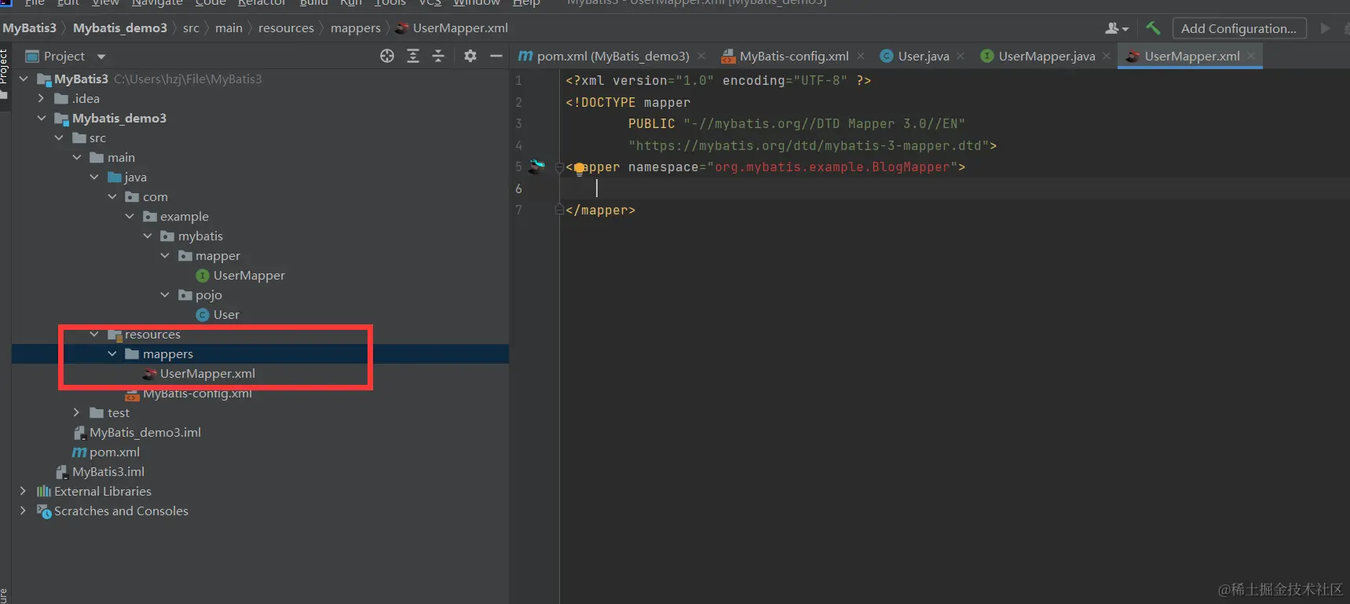The width and height of the screenshot is (1350, 604).
Task: Open the Navigate menu
Action: click(157, 3)
